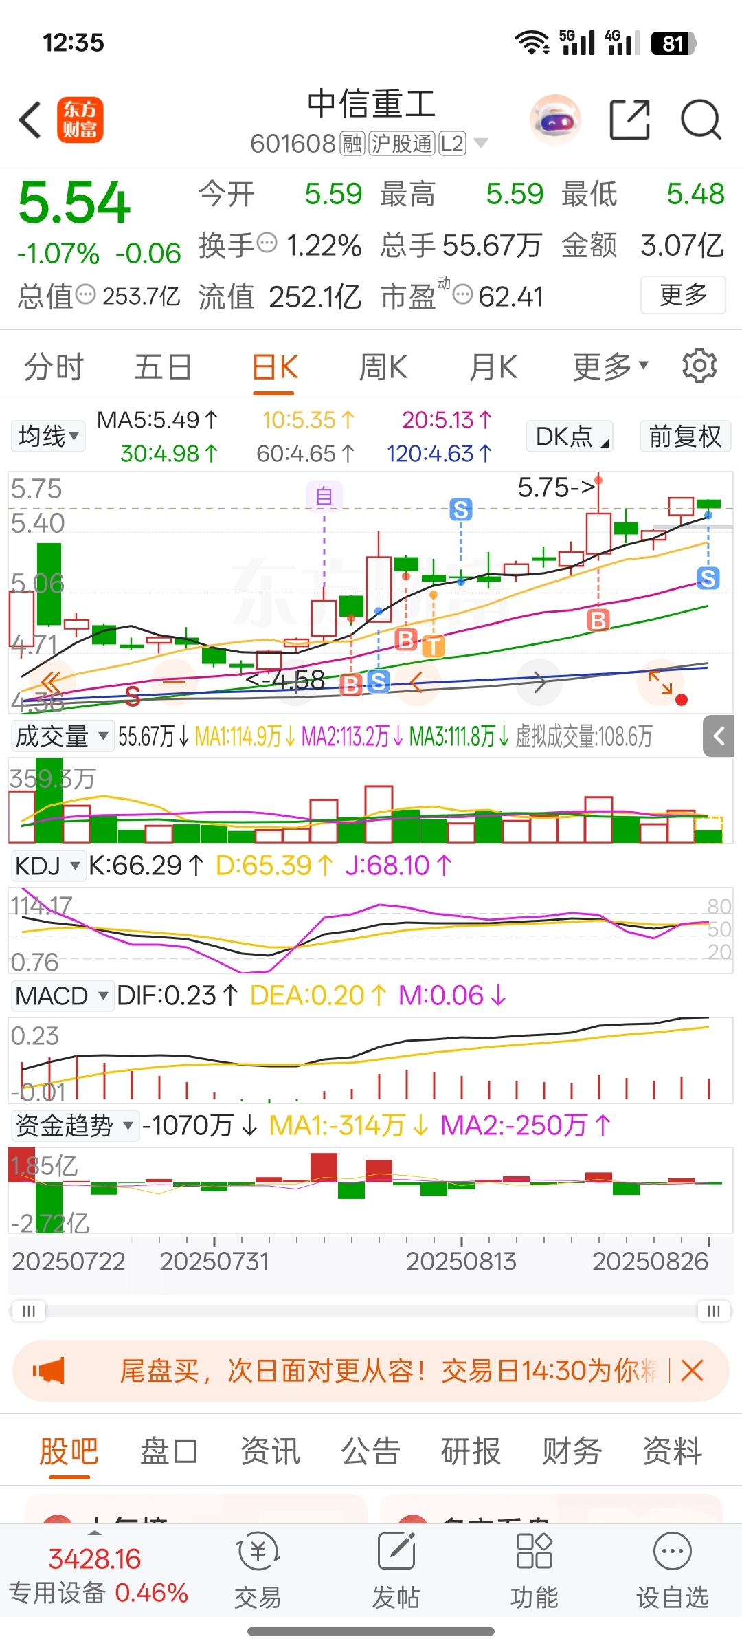
Task: Tap the orange T marker on chart
Action: pos(433,646)
